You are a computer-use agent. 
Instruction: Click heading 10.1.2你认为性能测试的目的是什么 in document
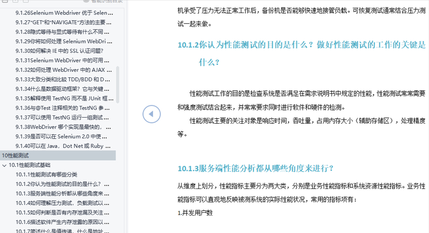(301, 53)
